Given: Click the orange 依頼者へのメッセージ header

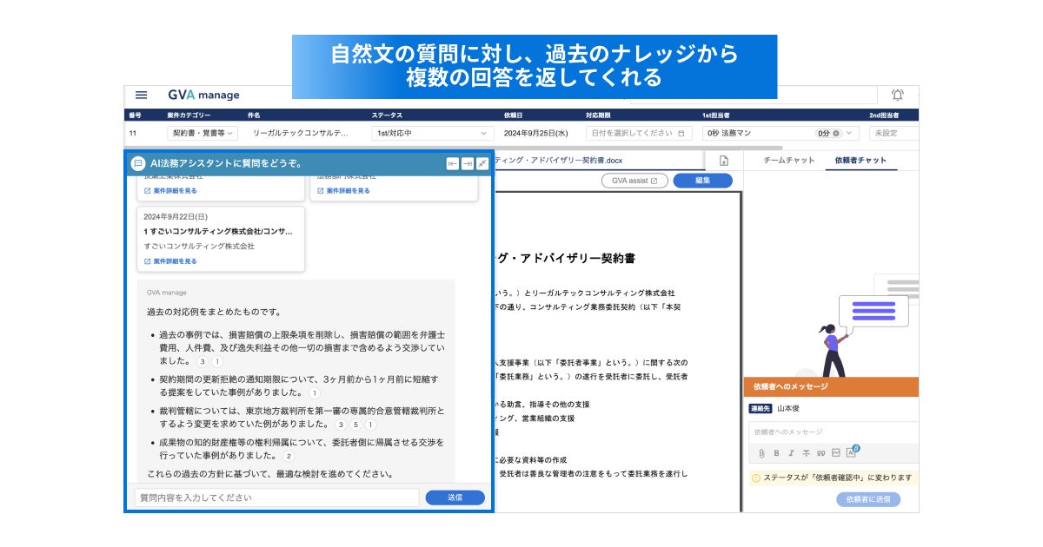Looking at the screenshot, I should [x=831, y=386].
